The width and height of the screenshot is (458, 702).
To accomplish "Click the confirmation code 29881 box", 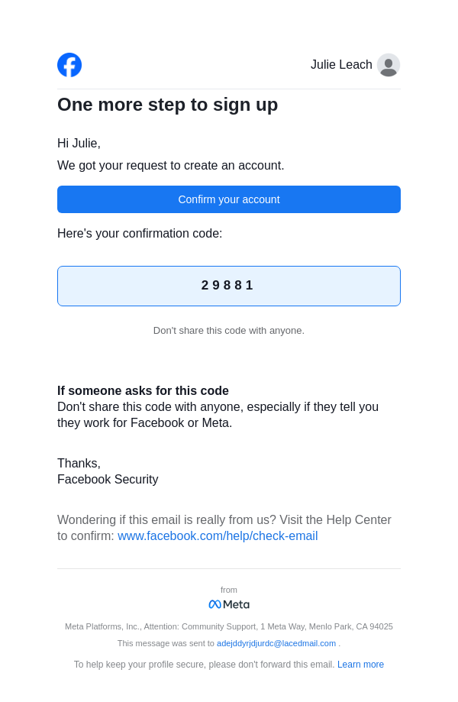I will click(229, 286).
